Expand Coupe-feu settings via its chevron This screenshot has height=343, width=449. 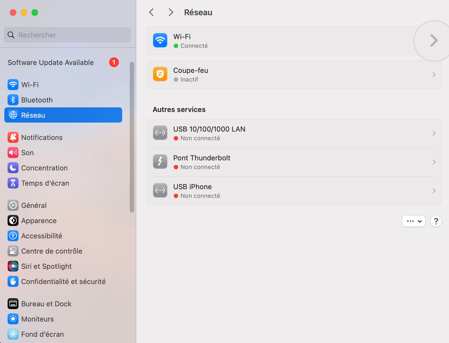tap(434, 74)
